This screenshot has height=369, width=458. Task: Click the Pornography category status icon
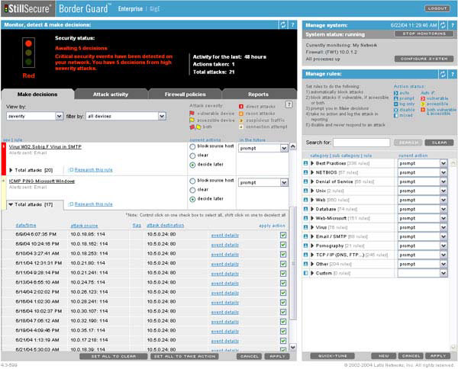point(305,245)
